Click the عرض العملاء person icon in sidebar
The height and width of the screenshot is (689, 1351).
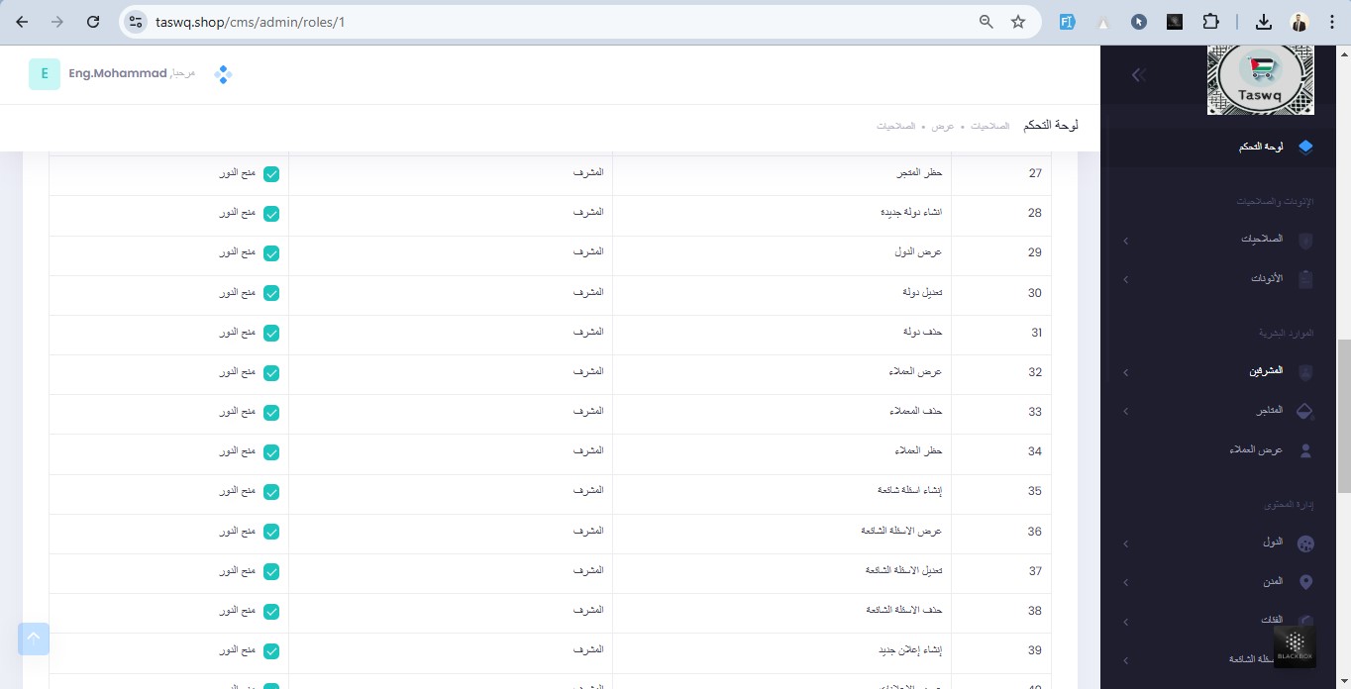click(1304, 450)
